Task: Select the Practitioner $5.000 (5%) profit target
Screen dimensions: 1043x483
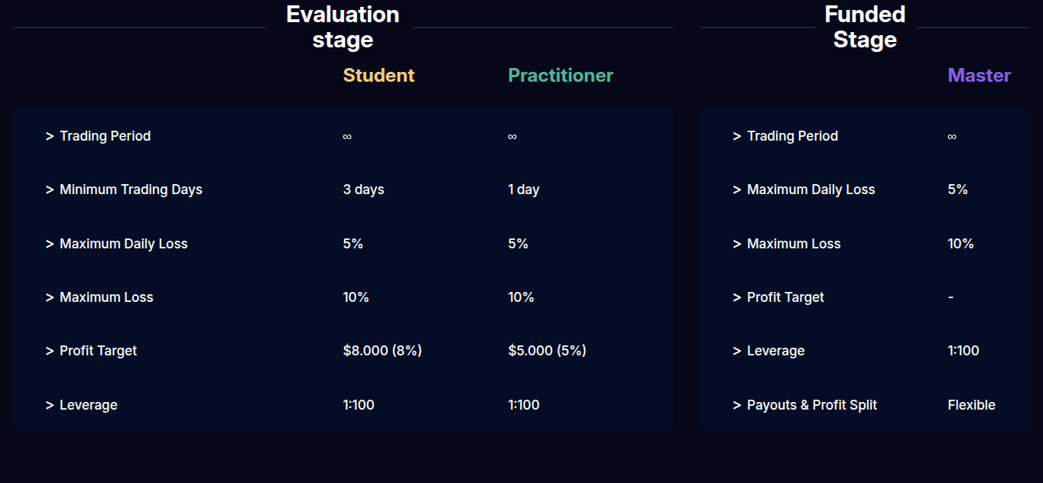Action: (x=547, y=351)
